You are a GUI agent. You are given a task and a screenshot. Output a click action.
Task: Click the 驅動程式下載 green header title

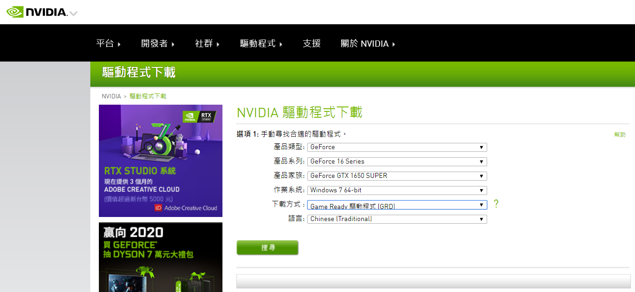tap(139, 72)
